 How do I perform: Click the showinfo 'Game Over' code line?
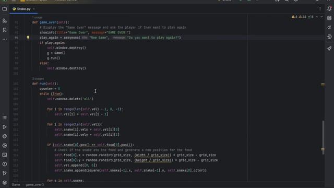click(x=85, y=32)
